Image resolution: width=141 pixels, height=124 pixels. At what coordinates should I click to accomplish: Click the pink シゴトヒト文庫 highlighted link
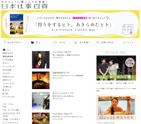(80, 18)
